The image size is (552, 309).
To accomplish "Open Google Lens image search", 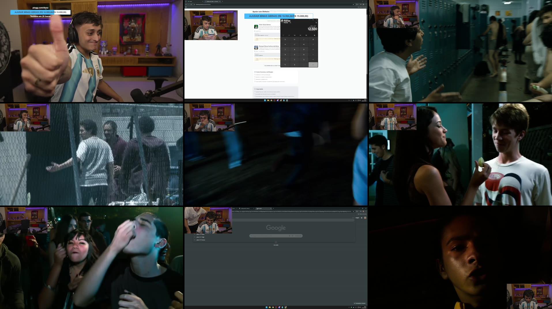I will [293, 236].
